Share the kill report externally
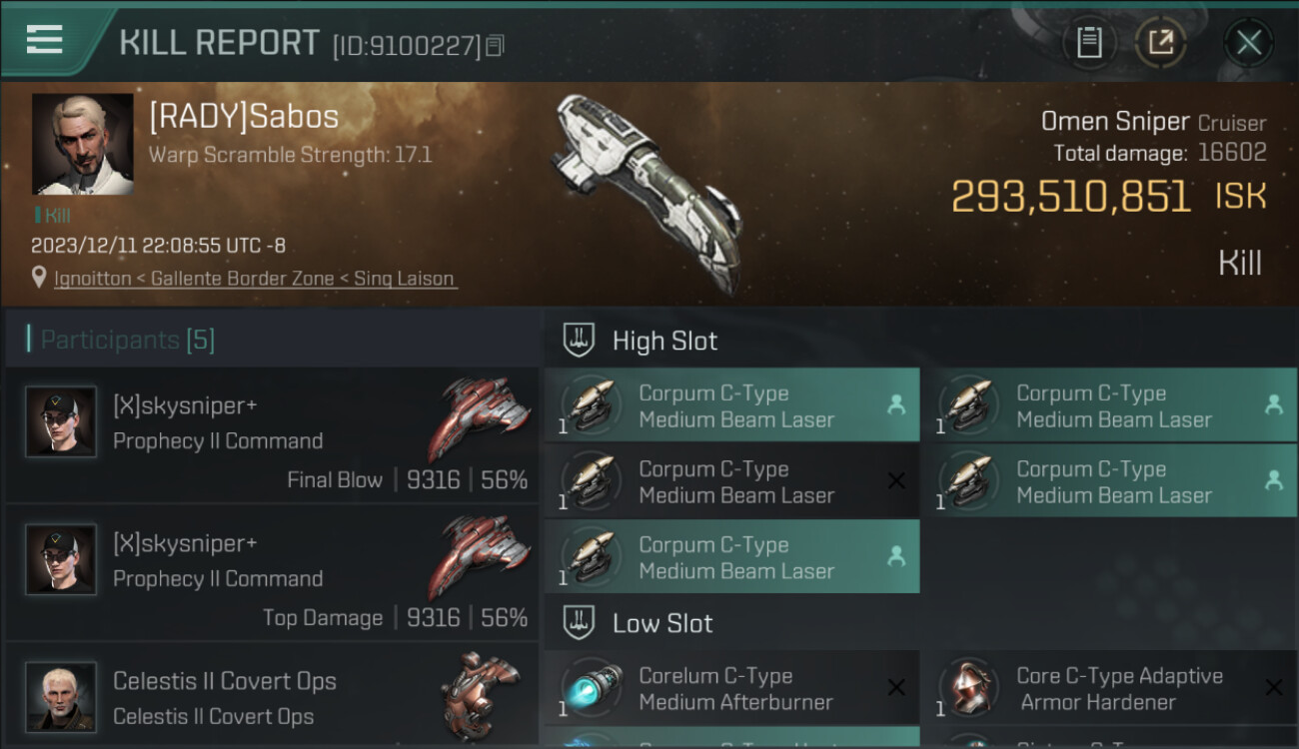 (x=1160, y=42)
